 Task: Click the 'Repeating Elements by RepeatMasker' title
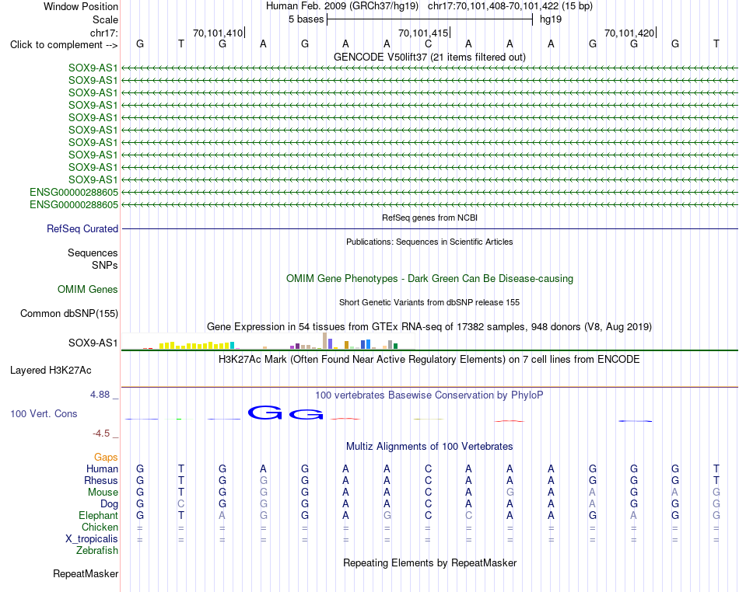[x=429, y=562]
